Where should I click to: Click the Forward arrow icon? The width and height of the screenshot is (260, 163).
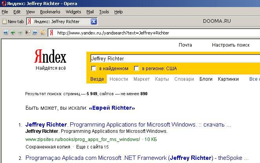[x=20, y=33]
